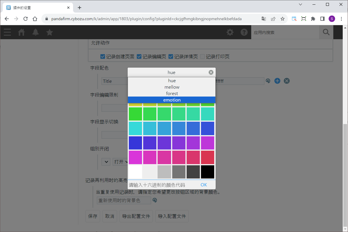Open the notifications bell icon
Viewport: 348px width, 232px height.
36,32
